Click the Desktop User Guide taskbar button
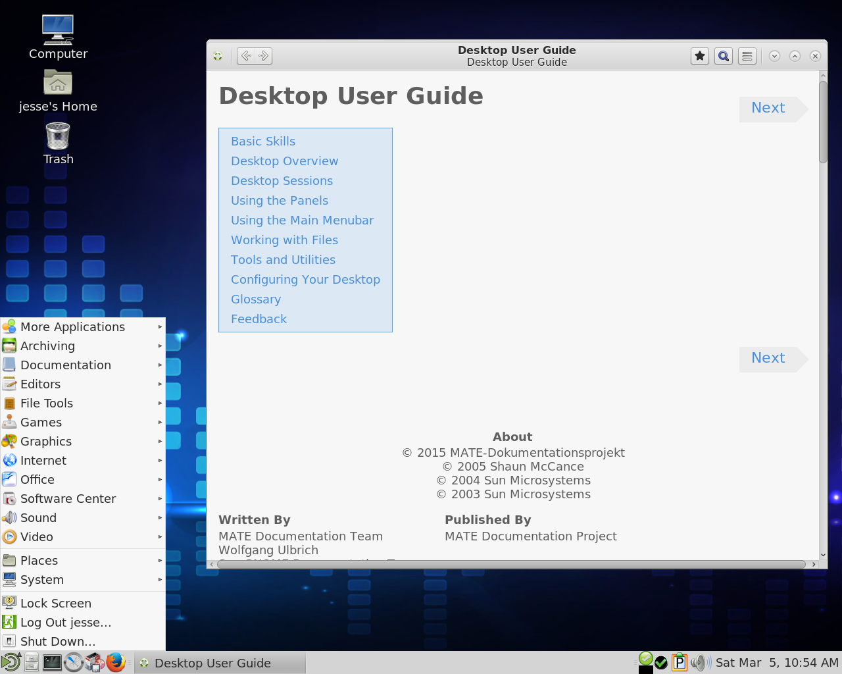Viewport: 842px width, 674px height. pos(220,663)
